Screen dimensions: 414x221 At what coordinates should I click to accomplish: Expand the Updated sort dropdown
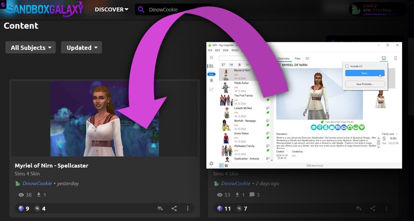pyautogui.click(x=81, y=48)
